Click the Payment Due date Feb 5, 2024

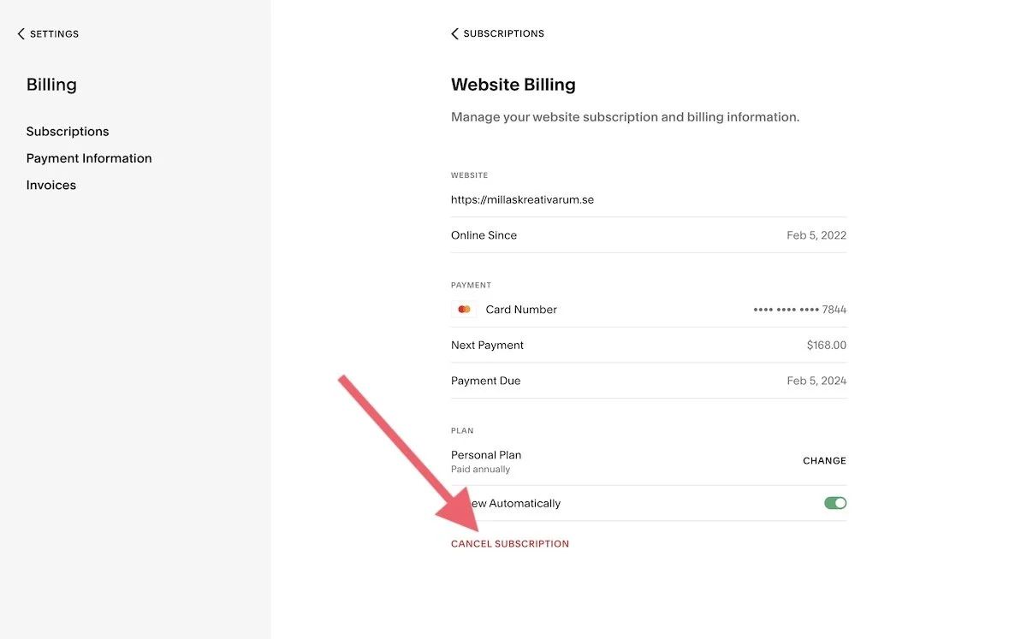click(x=816, y=381)
